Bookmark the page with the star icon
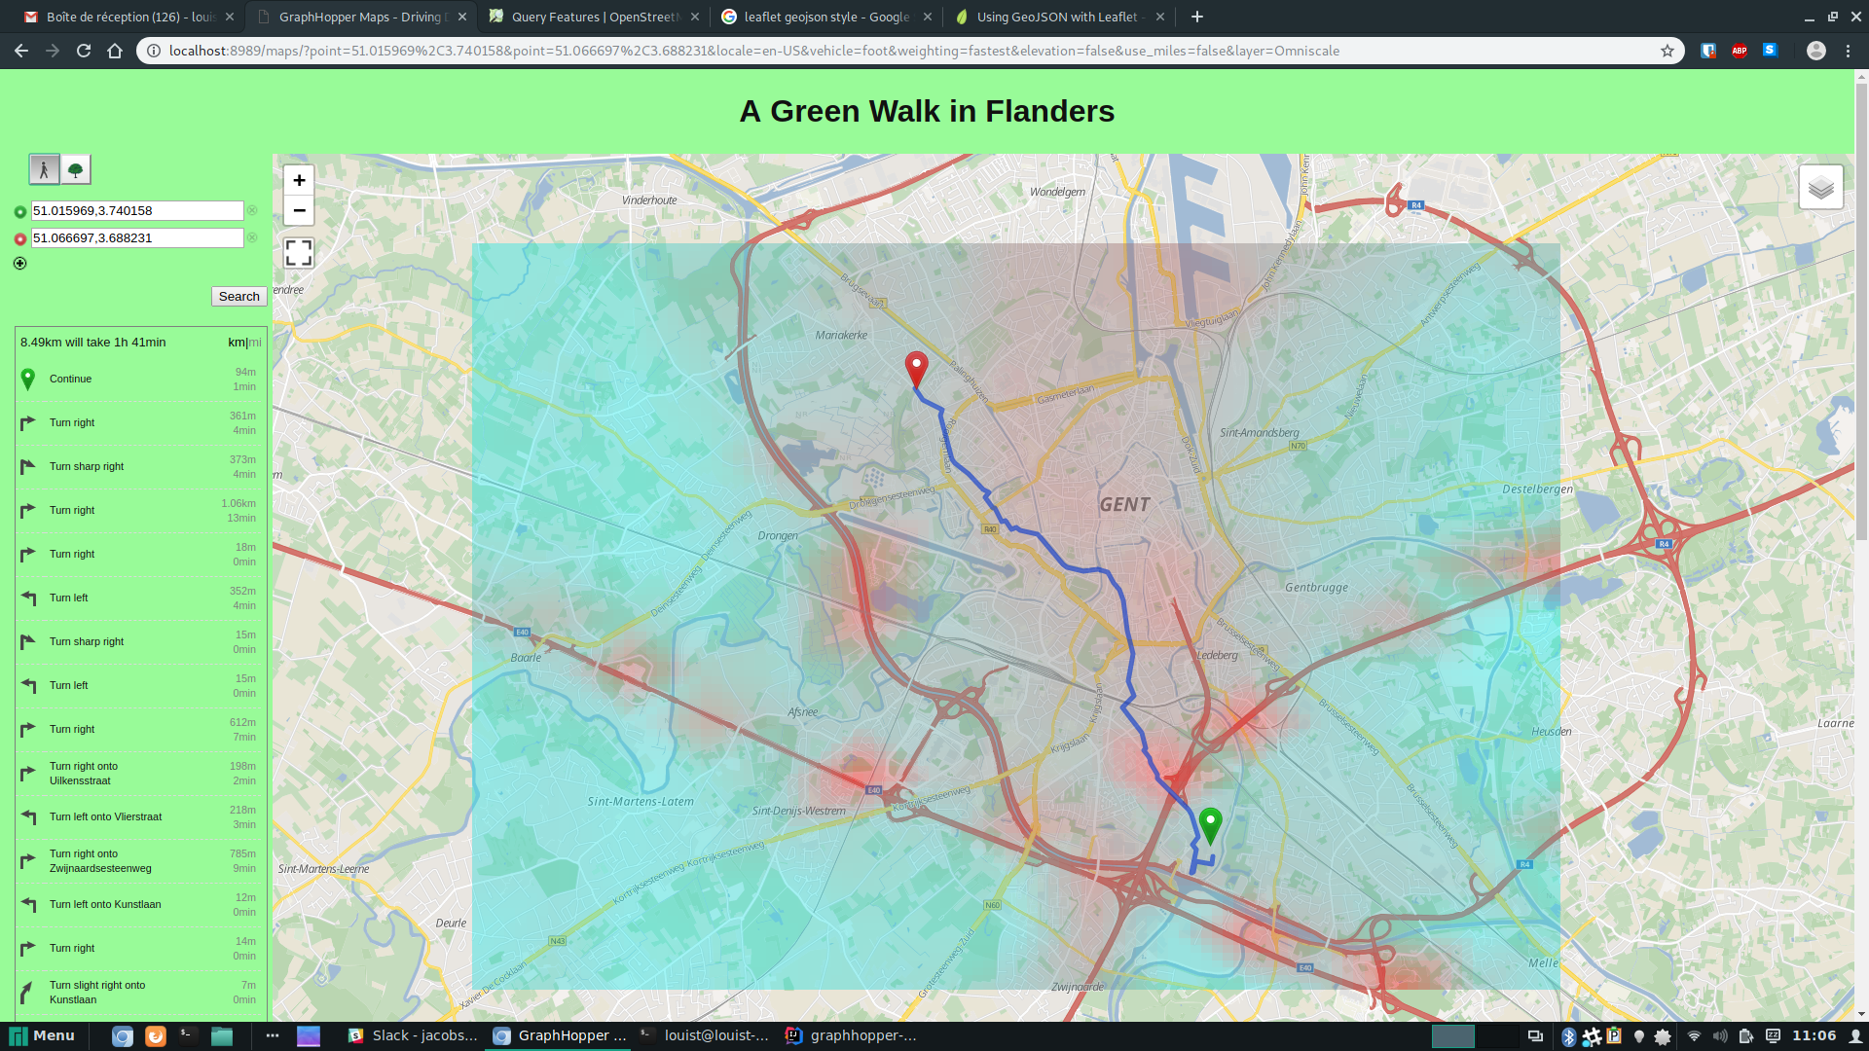Viewport: 1869px width, 1051px height. click(1668, 51)
